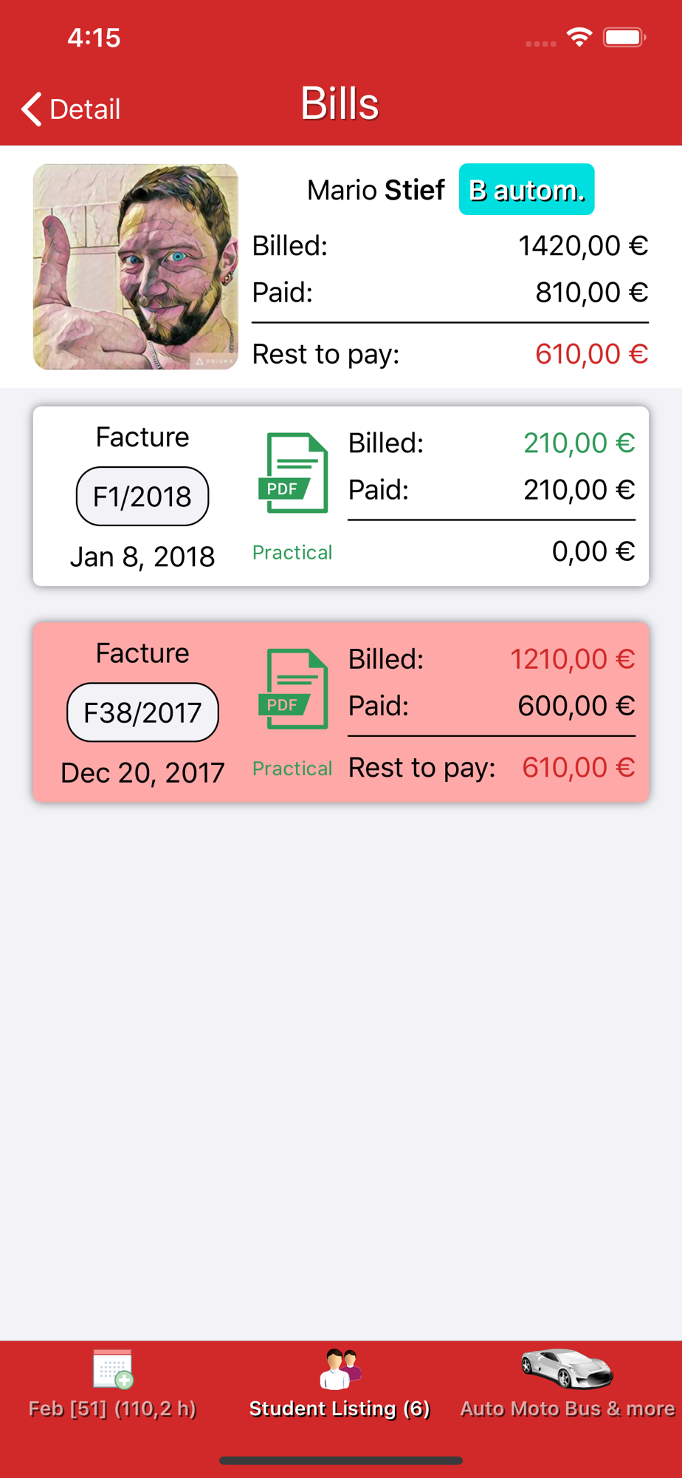This screenshot has width=682, height=1478.
Task: Select the F1/2018 invoice number pill
Action: [142, 496]
